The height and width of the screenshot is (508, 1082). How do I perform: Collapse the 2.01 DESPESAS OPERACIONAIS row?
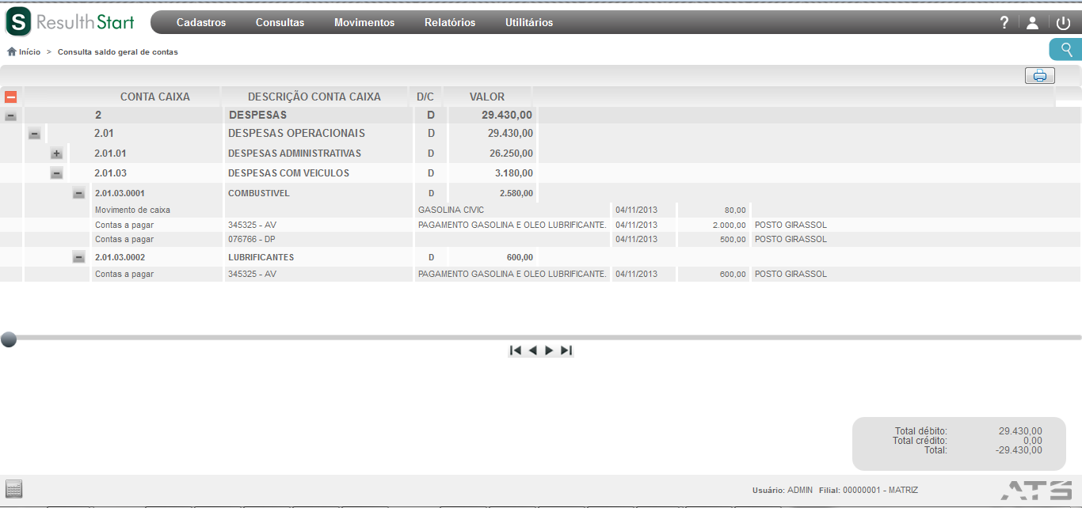34,134
